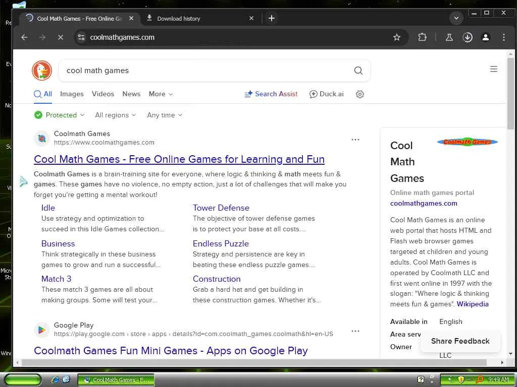Click the taskbar clock showing 9:49 AM
The image size is (517, 387).
click(x=498, y=380)
